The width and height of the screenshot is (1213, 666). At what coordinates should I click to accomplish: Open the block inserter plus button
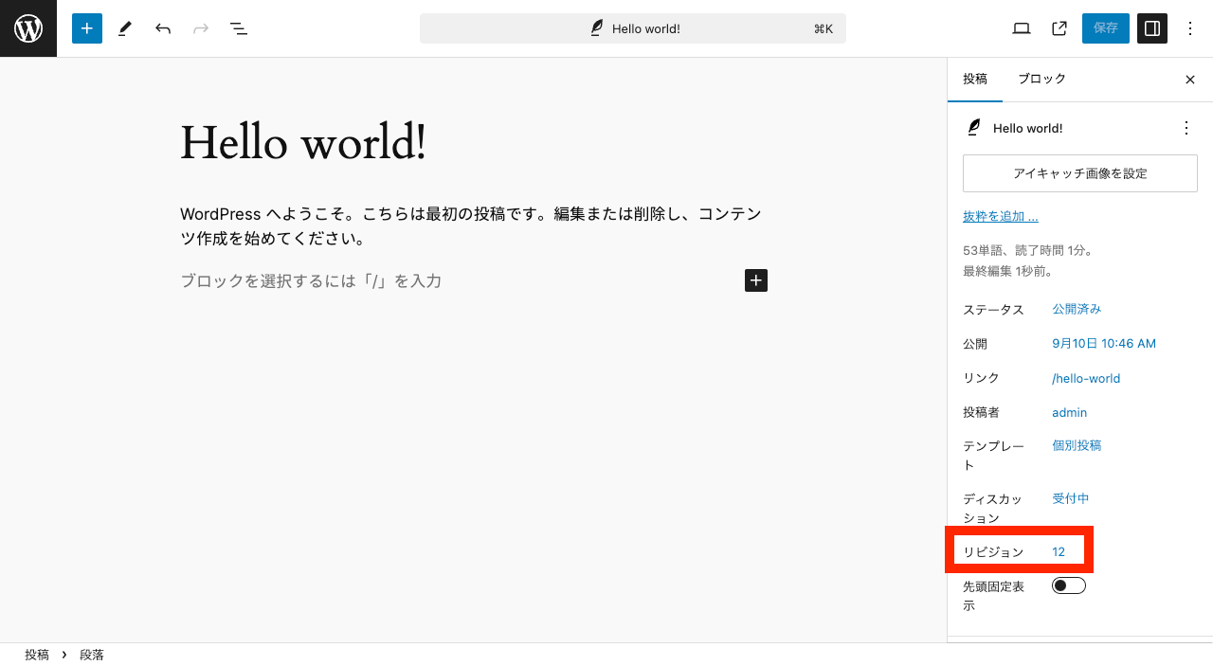(x=86, y=28)
